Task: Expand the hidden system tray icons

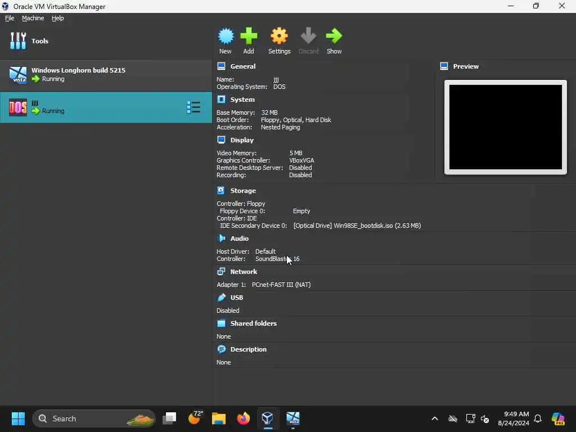Action: click(x=435, y=418)
